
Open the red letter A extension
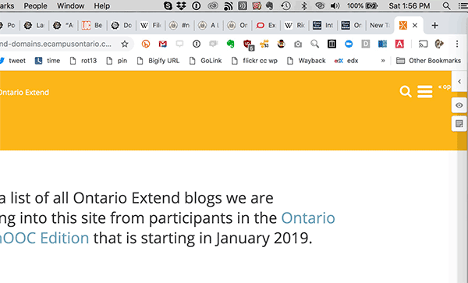[x=399, y=44]
